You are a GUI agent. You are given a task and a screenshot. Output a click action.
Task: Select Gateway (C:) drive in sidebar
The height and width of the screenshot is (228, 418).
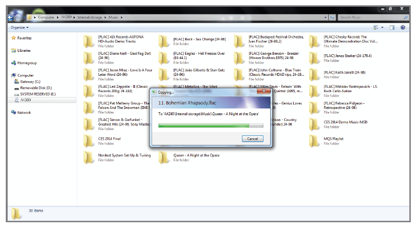coord(30,82)
